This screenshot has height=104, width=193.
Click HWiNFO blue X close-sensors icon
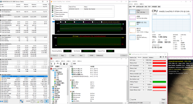pyautogui.click(x=47, y=101)
